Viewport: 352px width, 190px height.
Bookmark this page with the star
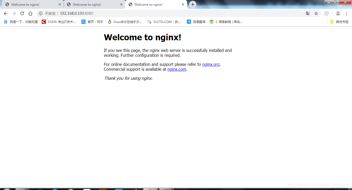(316, 13)
